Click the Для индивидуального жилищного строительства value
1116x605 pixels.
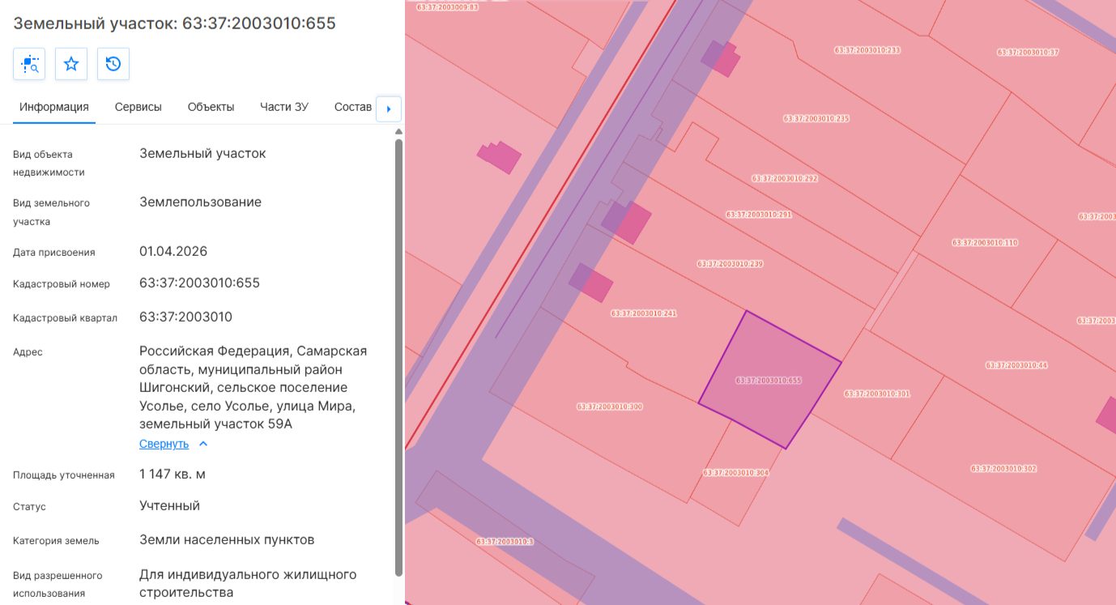click(248, 583)
